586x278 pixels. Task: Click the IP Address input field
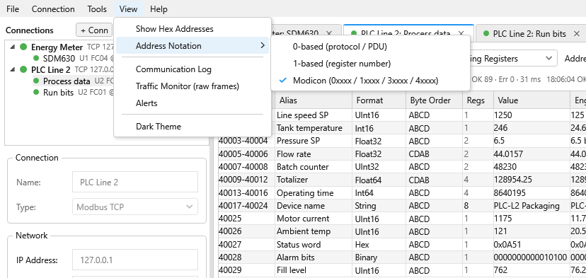point(135,260)
